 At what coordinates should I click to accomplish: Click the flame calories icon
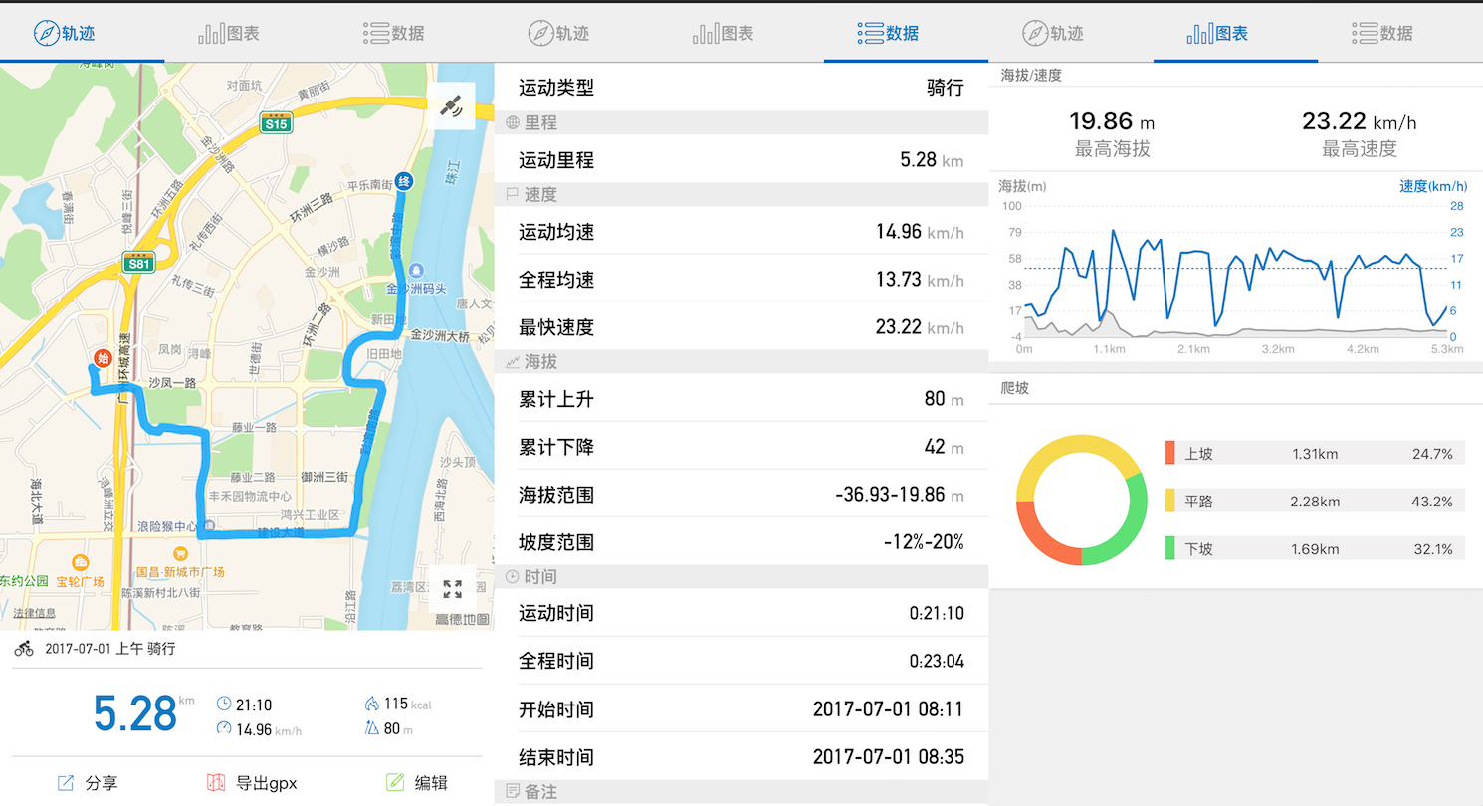[371, 704]
